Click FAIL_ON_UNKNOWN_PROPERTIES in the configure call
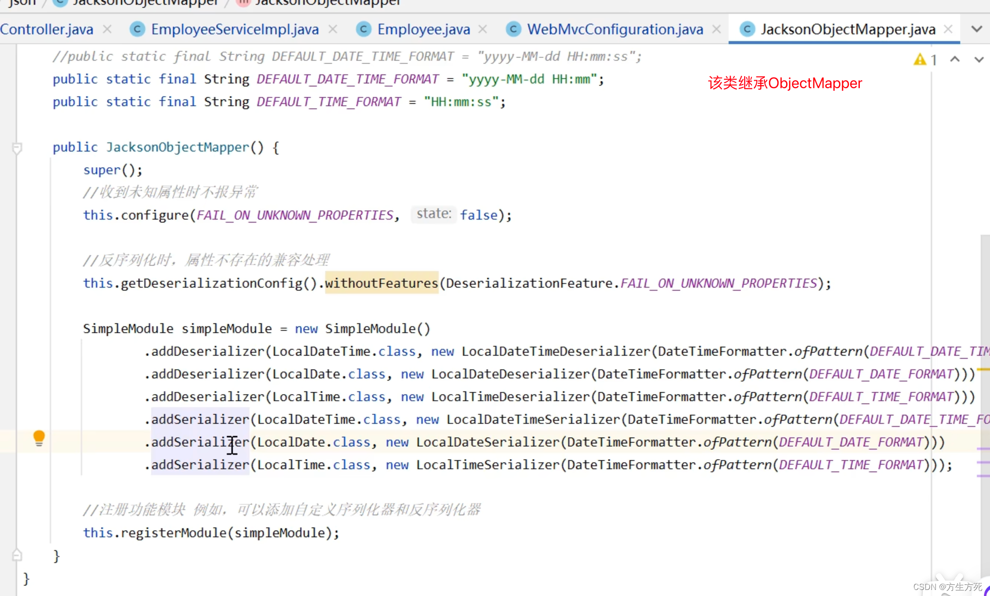 295,215
